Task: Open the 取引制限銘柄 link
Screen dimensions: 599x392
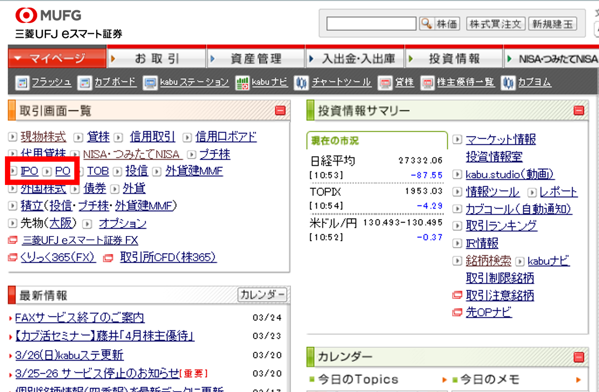Action: [500, 278]
